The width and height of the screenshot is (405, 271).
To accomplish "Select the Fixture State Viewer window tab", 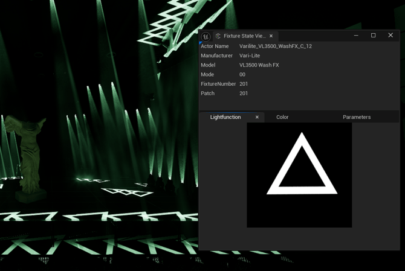I will pos(245,36).
